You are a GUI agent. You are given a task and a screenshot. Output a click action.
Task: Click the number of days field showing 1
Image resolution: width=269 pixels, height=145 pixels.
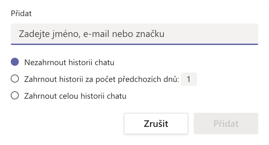tap(189, 80)
